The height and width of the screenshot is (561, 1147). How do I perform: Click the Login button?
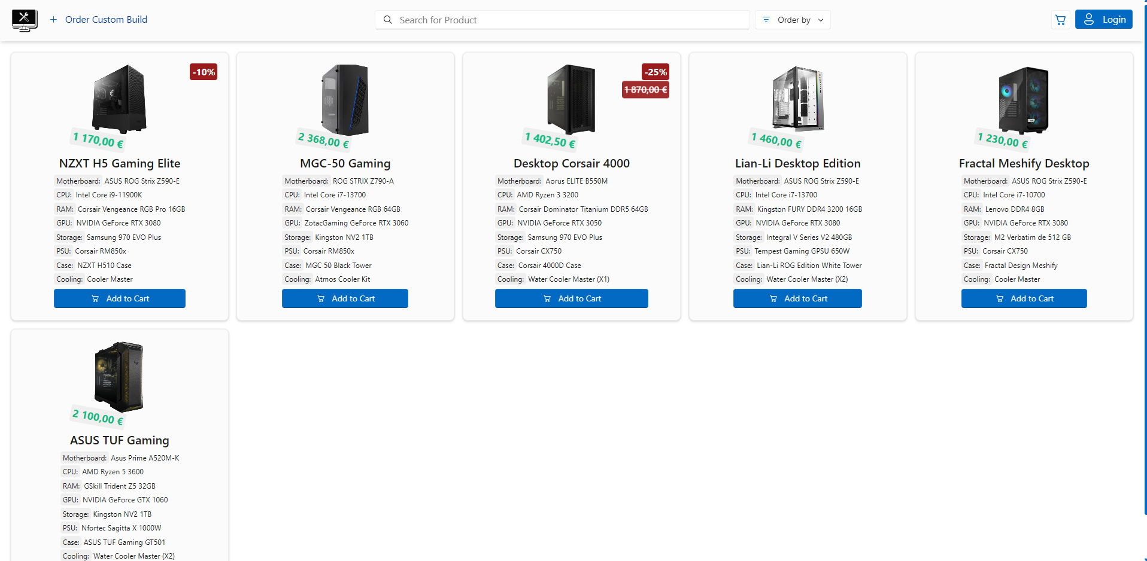(1104, 19)
